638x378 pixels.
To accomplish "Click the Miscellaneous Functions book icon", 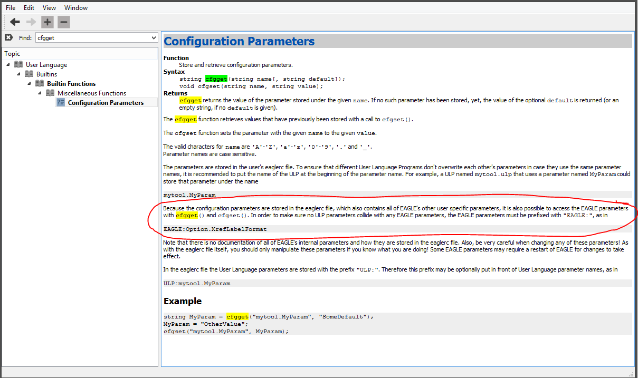I will (x=50, y=93).
